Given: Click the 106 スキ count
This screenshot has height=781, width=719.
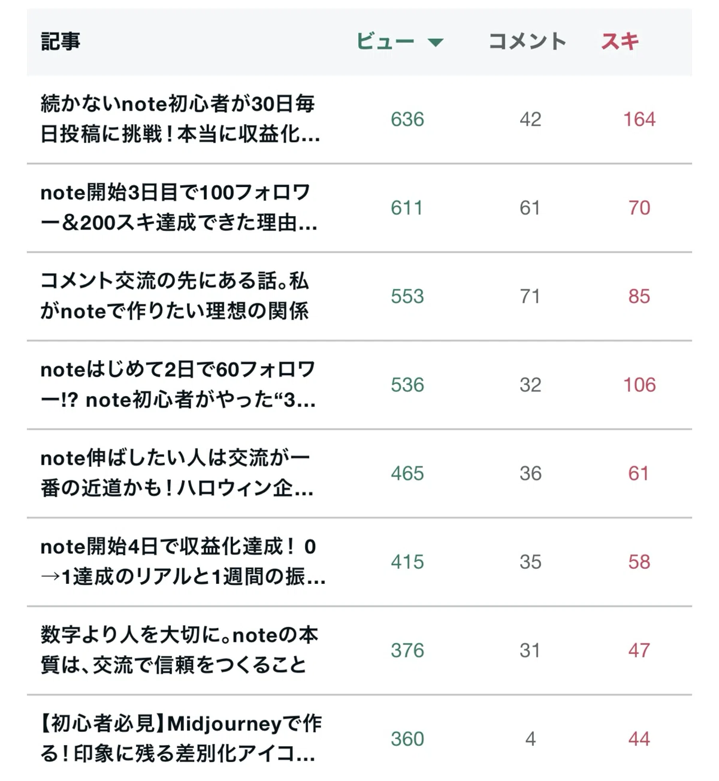Looking at the screenshot, I should (x=639, y=385).
